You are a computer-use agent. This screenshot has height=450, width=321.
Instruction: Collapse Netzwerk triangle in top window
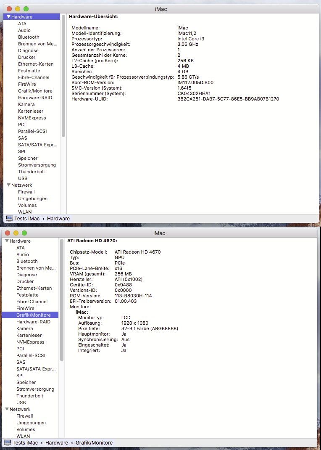(x=8, y=185)
